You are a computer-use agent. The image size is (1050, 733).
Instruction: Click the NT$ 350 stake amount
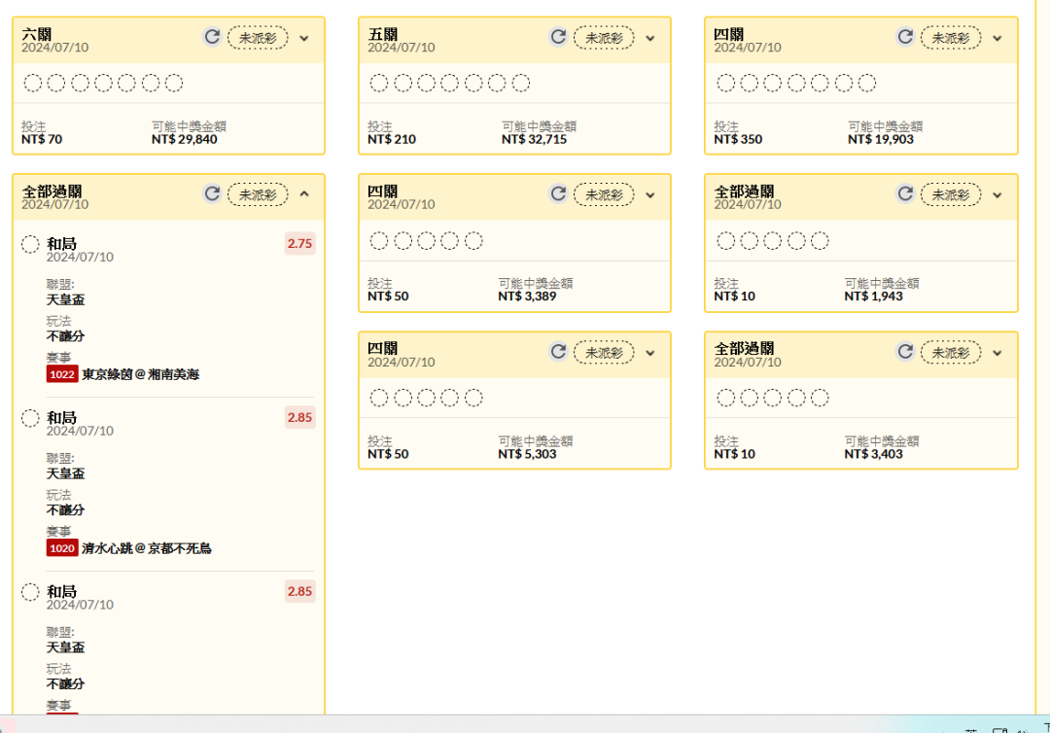click(738, 139)
